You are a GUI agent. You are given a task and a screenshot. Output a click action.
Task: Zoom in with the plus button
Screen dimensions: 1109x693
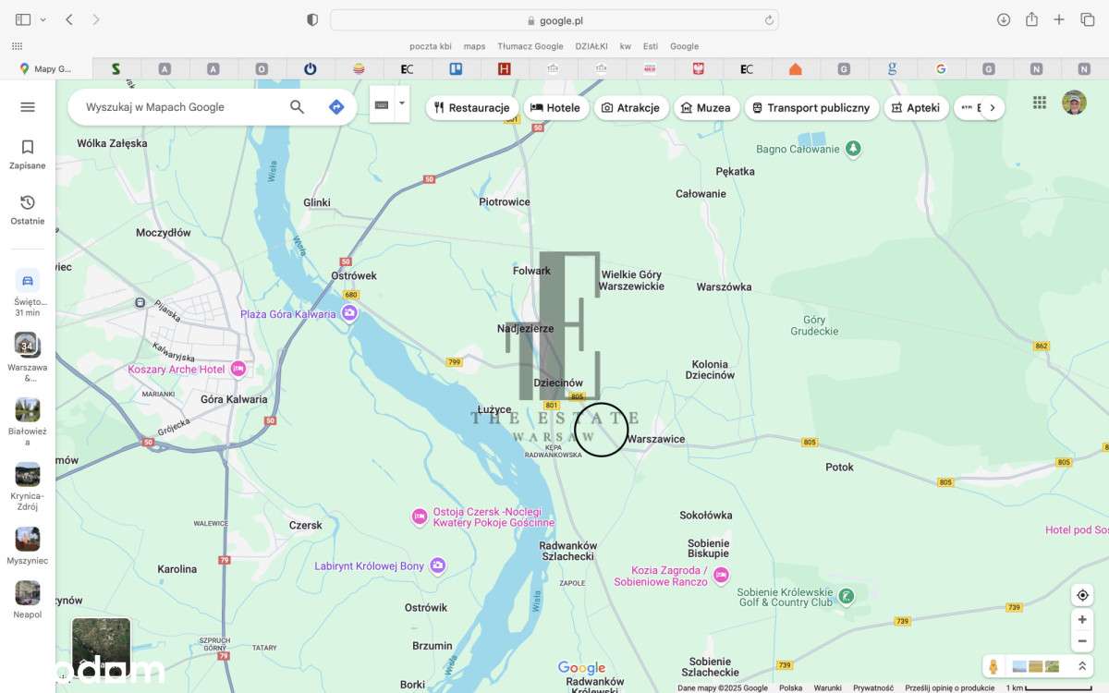pyautogui.click(x=1082, y=620)
